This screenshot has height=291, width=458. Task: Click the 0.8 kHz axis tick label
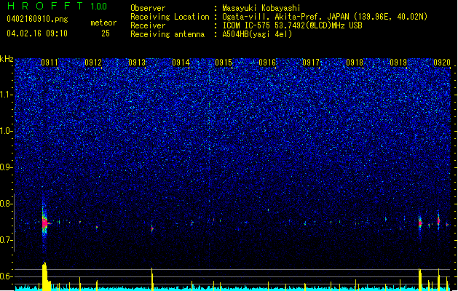coord(7,204)
